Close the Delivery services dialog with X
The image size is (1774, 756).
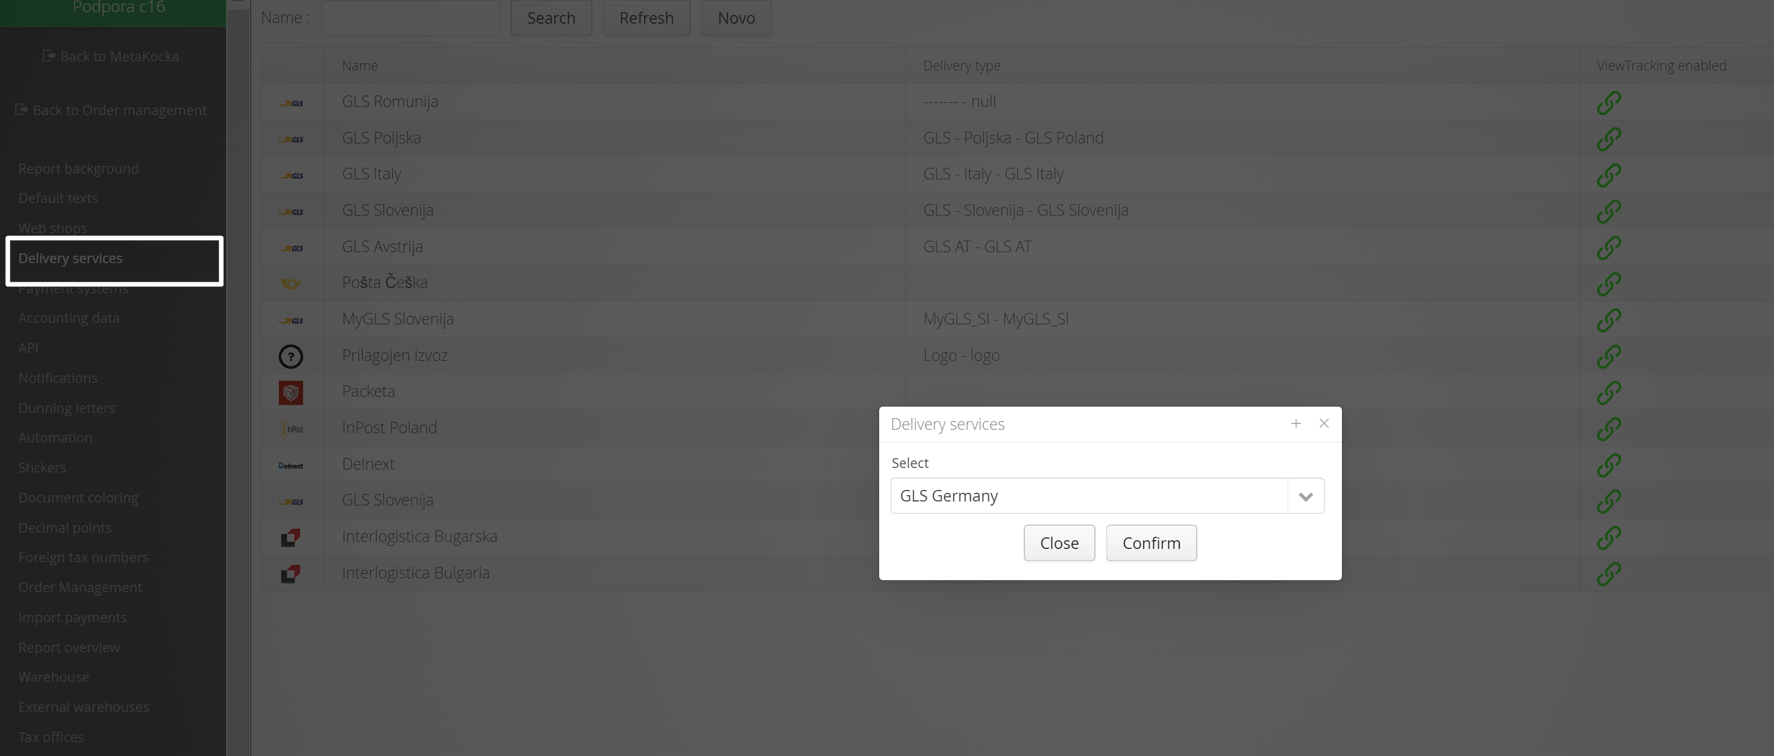coord(1323,423)
